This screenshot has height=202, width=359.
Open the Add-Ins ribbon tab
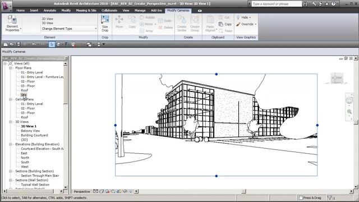156,11
